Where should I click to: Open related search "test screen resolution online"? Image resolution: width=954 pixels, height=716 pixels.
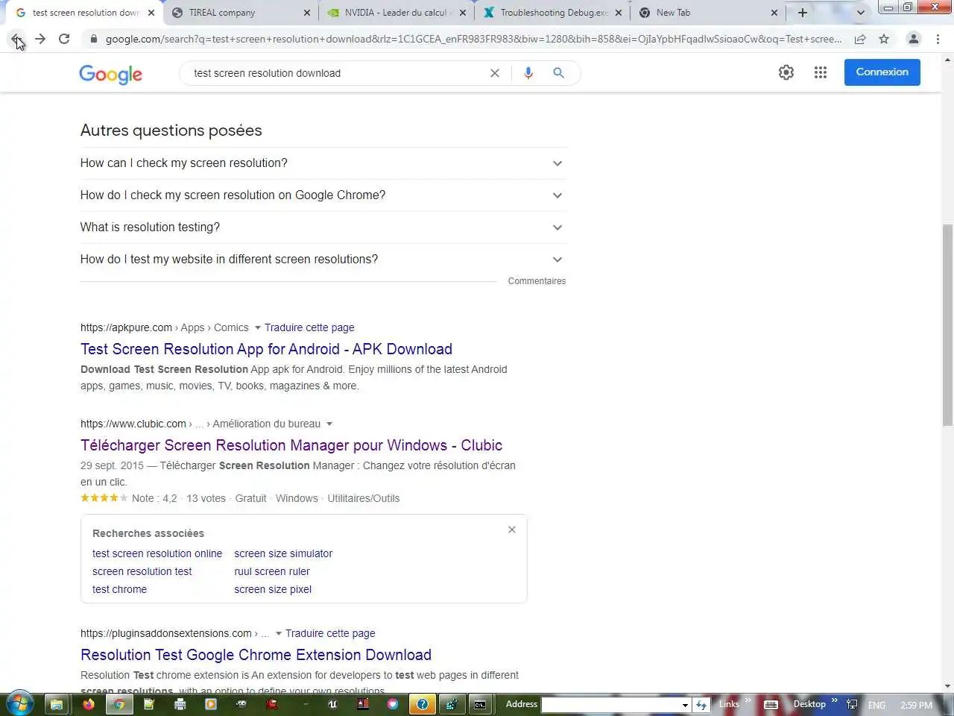tap(157, 553)
